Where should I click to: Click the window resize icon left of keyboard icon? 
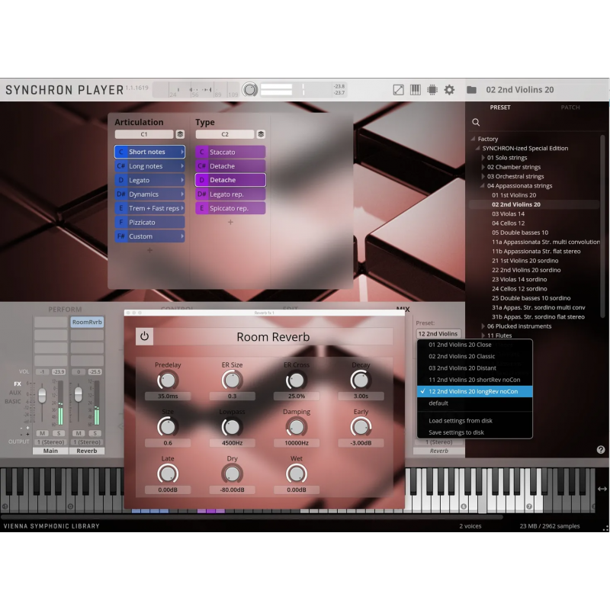[397, 89]
